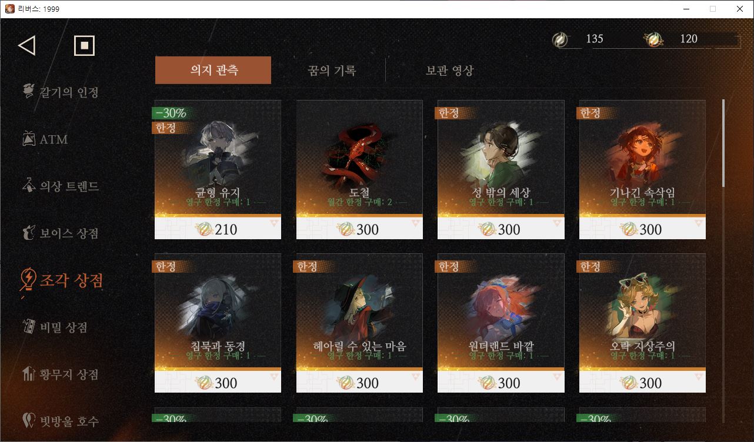Click the back arrow icon
The image size is (754, 442).
click(27, 45)
